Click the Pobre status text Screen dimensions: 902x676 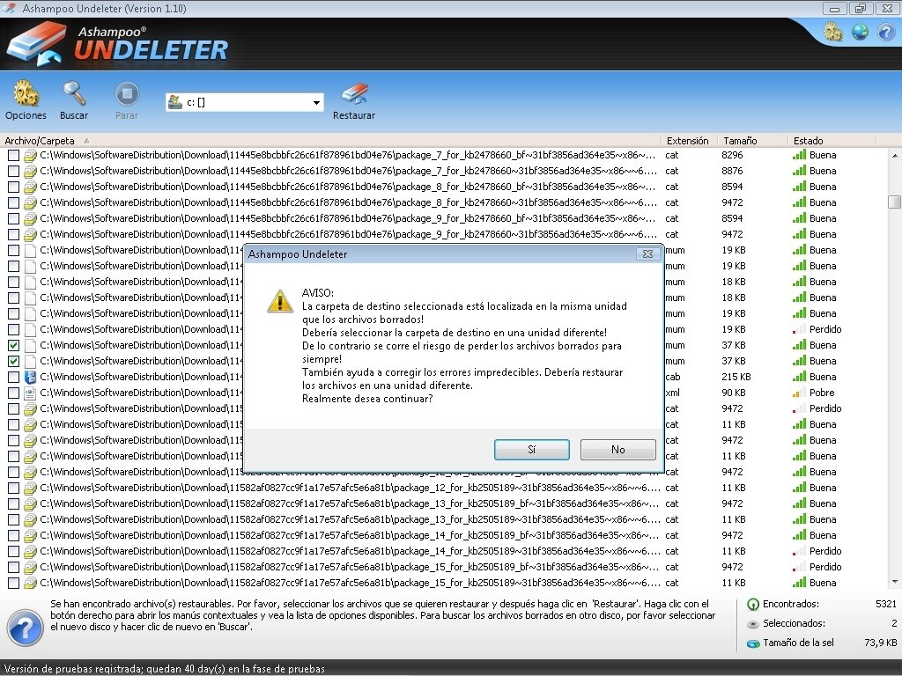pyautogui.click(x=822, y=393)
